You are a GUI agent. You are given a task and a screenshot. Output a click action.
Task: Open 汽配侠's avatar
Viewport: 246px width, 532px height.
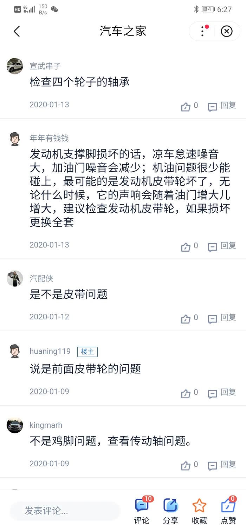coord(15,279)
